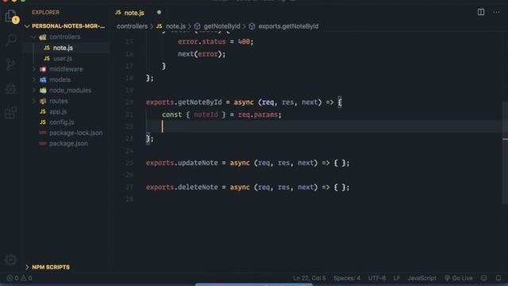Open the Manage gear menu
508x286 pixels.
tap(10, 260)
